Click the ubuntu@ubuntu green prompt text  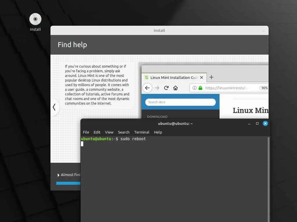96,139
